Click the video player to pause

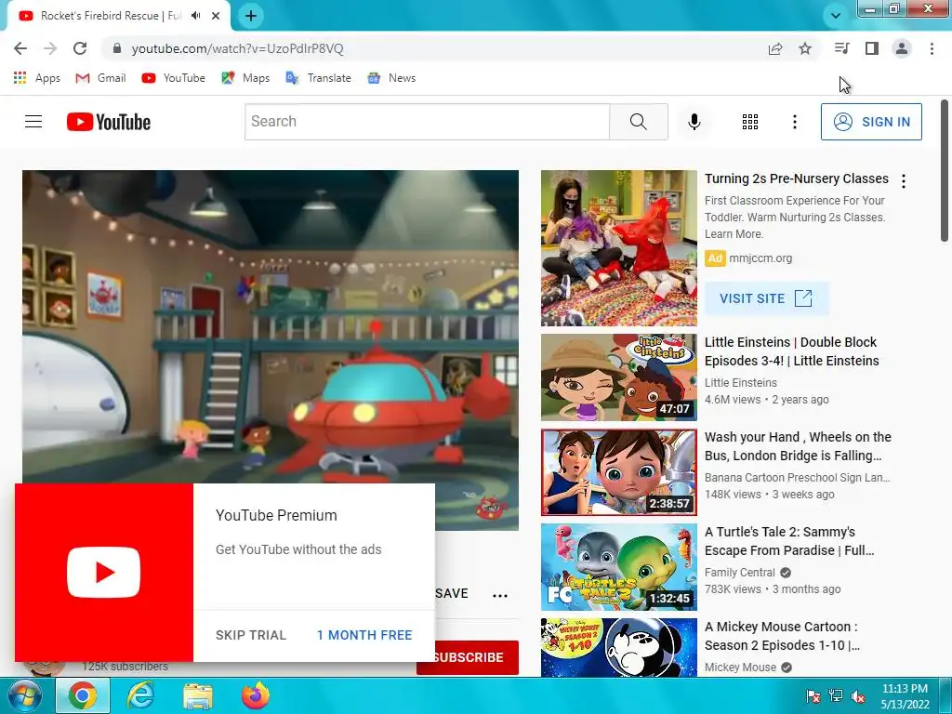pos(271,328)
